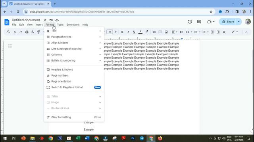
Task: Open the checklist dropdown
Action: click(x=189, y=32)
